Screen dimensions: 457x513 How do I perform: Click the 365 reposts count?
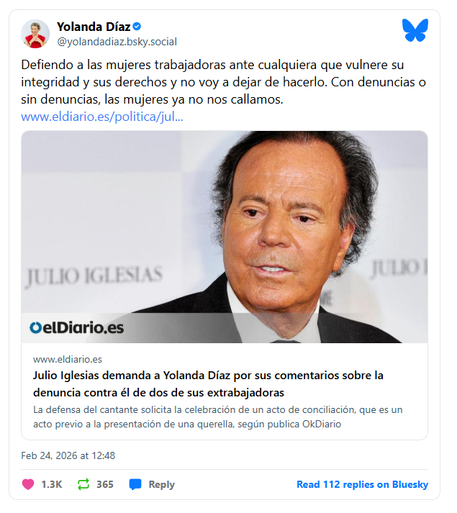[105, 484]
